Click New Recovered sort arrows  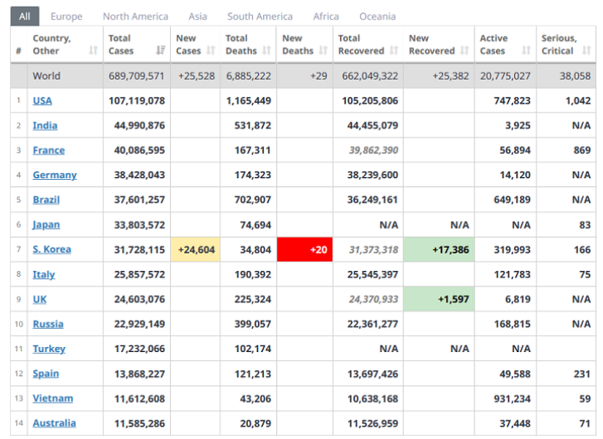coord(464,51)
